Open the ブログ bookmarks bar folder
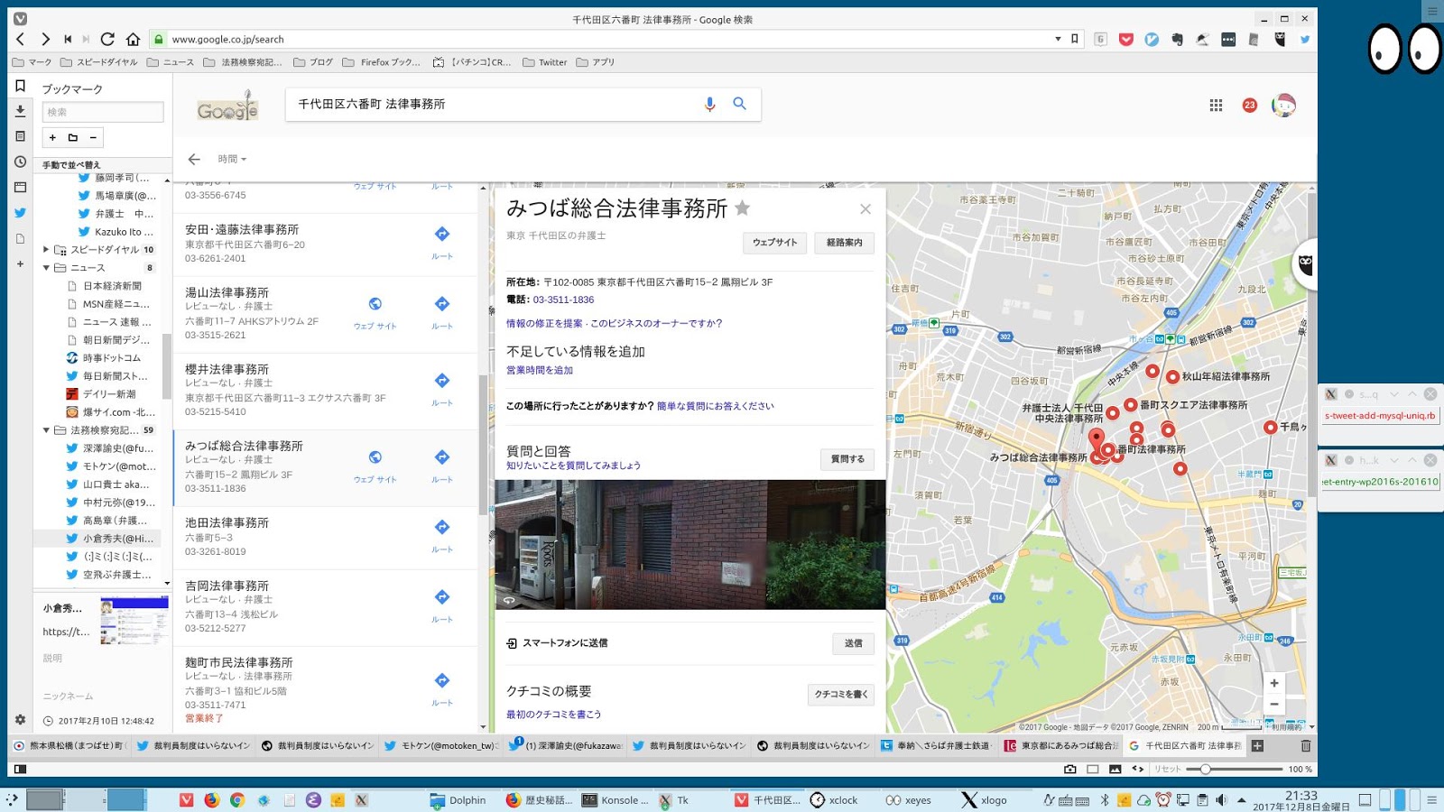 click(x=312, y=62)
